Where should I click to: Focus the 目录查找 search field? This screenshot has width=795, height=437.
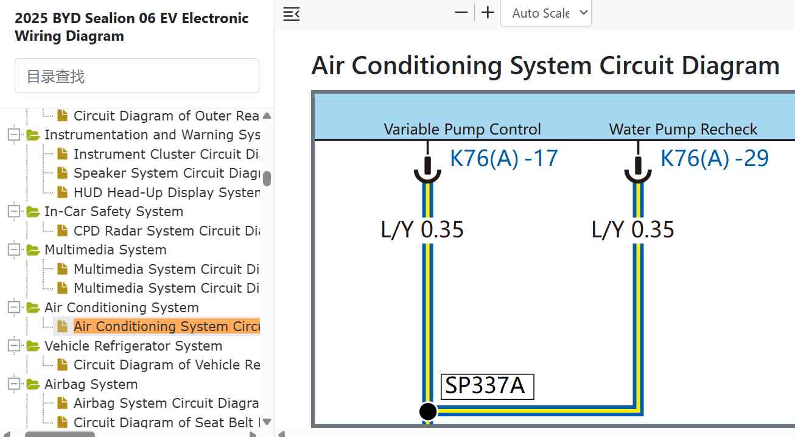(x=137, y=76)
